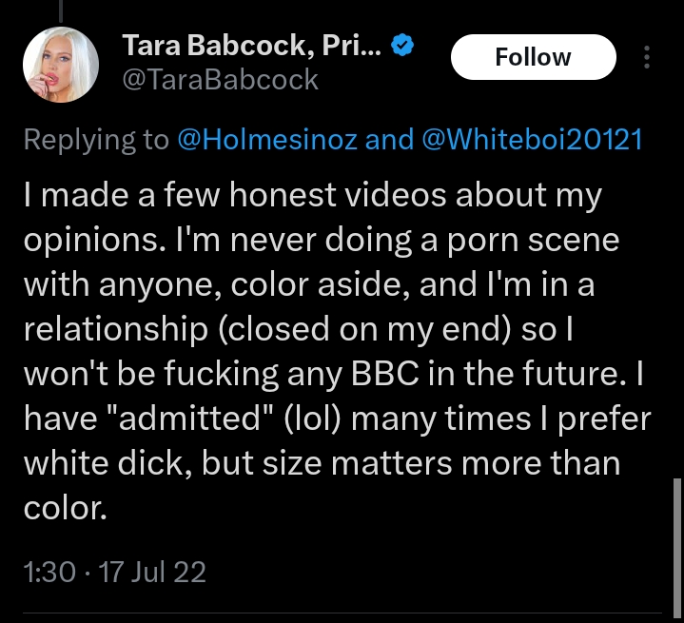The width and height of the screenshot is (684, 623).
Task: Click the thread connector line above the avatar
Action: coord(62,10)
